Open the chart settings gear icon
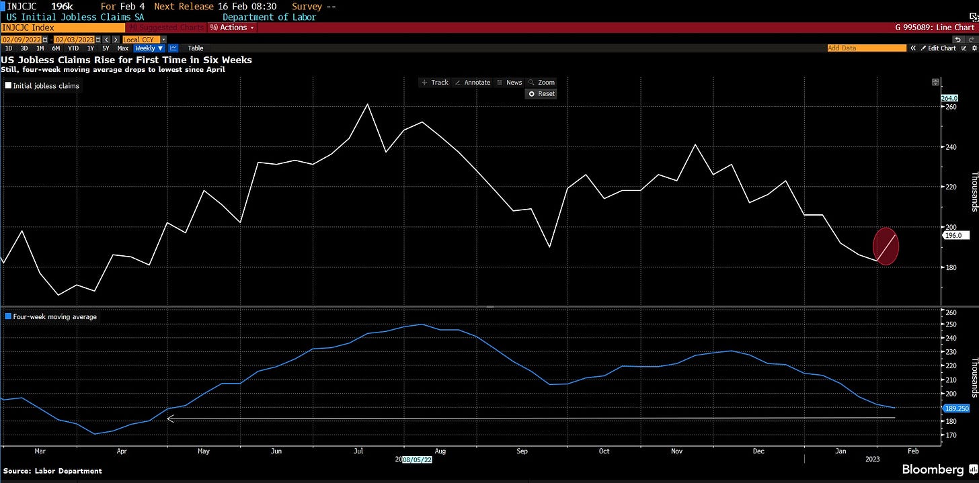 point(974,48)
